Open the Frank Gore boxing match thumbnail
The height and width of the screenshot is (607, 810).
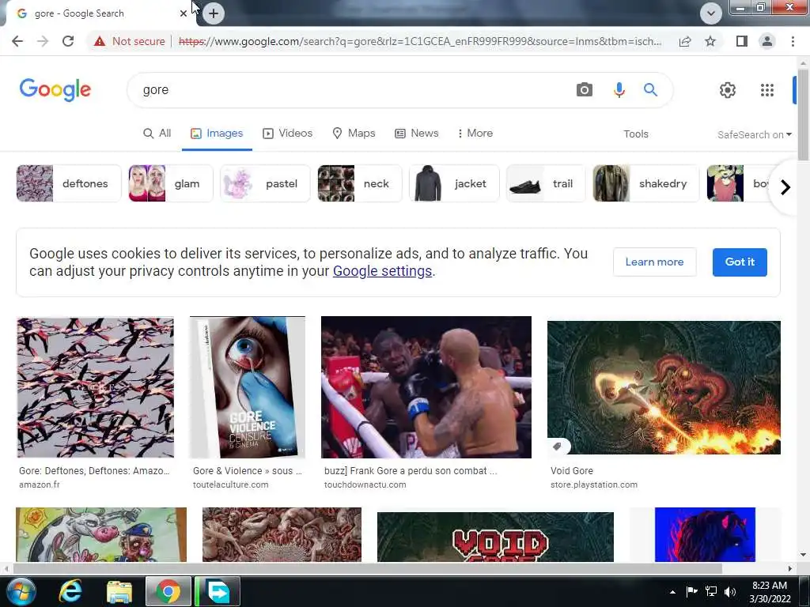[x=426, y=387]
